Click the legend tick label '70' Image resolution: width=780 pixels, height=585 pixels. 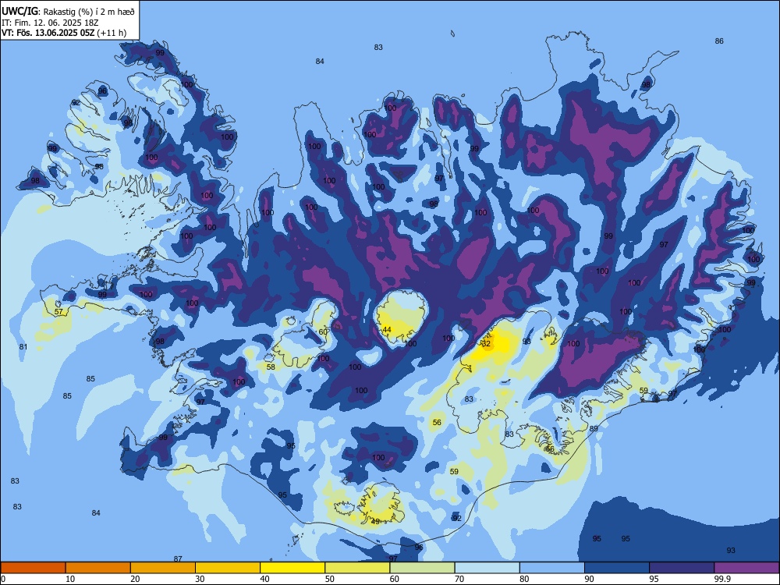pyautogui.click(x=459, y=579)
